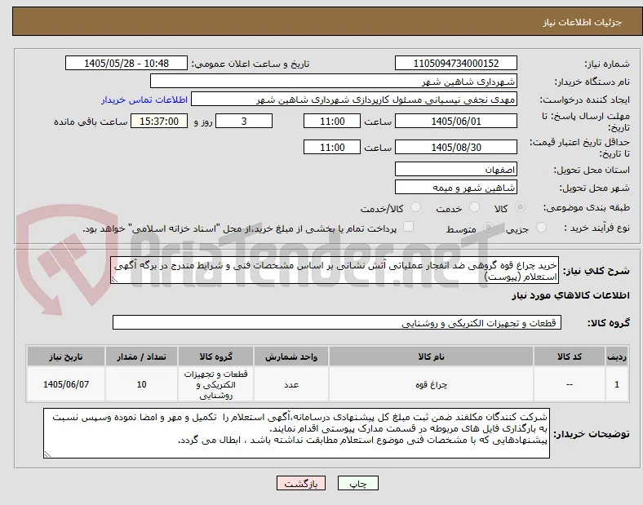Select the خدمت radio button
643x505 pixels.
click(x=474, y=207)
